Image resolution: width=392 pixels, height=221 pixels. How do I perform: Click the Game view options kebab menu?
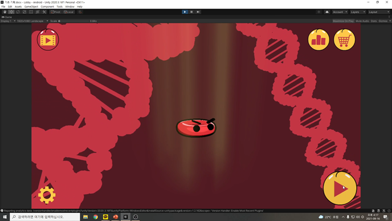click(389, 17)
